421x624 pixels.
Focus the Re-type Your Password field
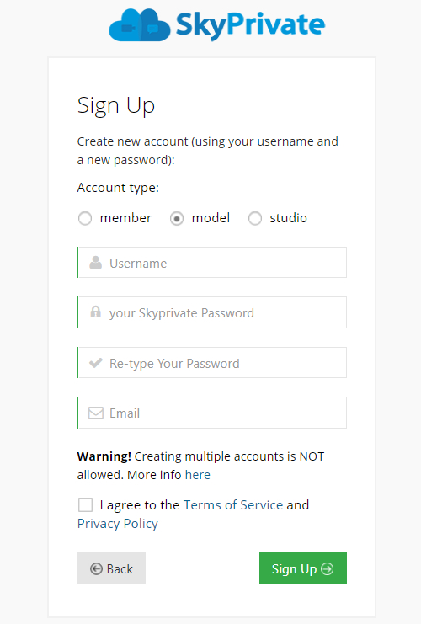211,363
